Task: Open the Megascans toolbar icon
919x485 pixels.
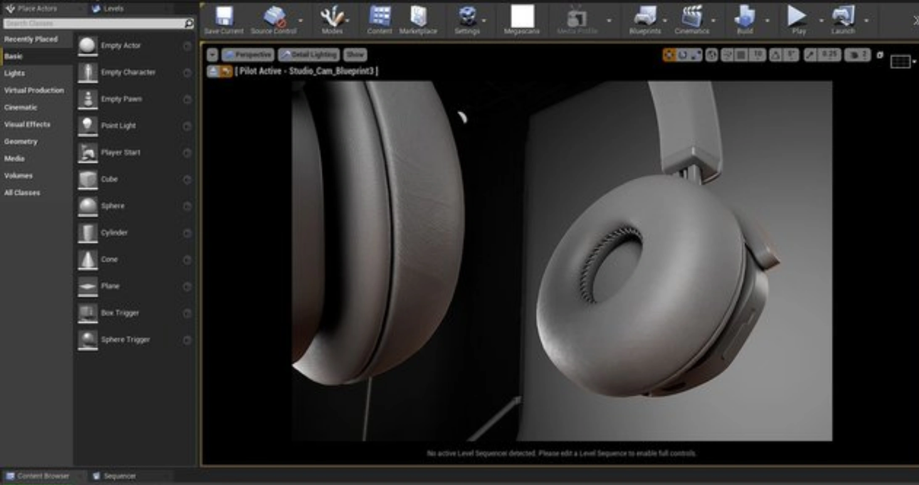Action: [522, 19]
